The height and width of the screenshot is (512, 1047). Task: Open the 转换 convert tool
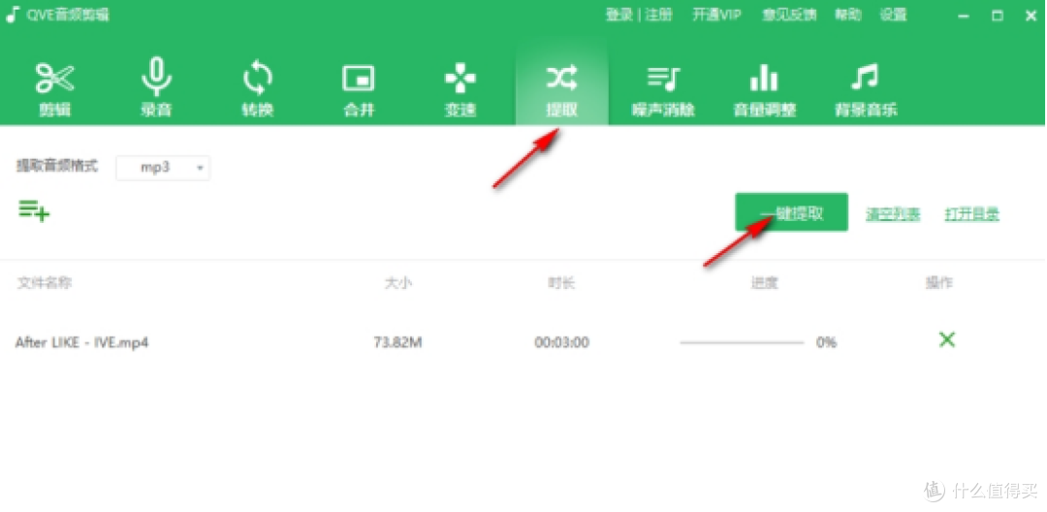click(258, 90)
